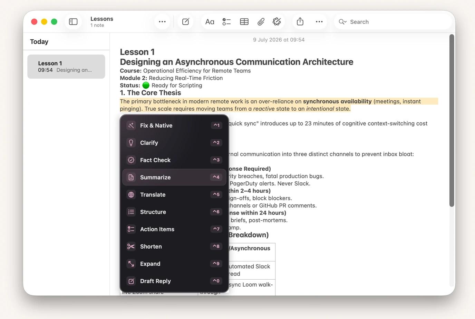Click the '9 July 2026 at 09:54' date
Image resolution: width=475 pixels, height=319 pixels.
pos(279,40)
